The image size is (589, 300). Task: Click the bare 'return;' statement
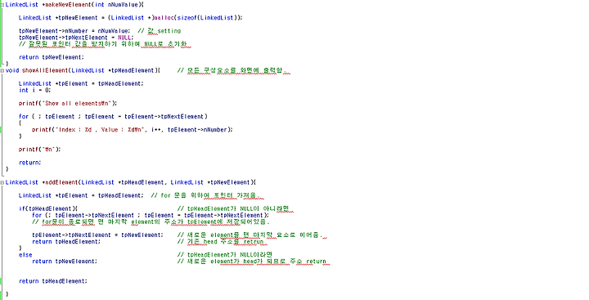click(30, 163)
